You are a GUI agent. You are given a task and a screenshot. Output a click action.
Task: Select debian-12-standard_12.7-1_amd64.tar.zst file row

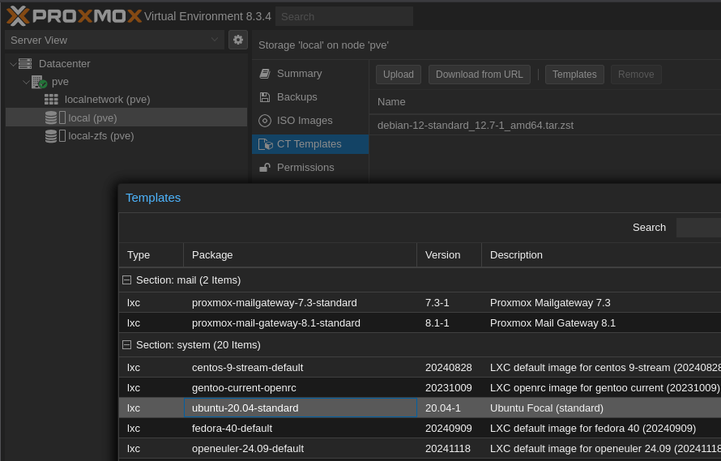click(x=545, y=125)
